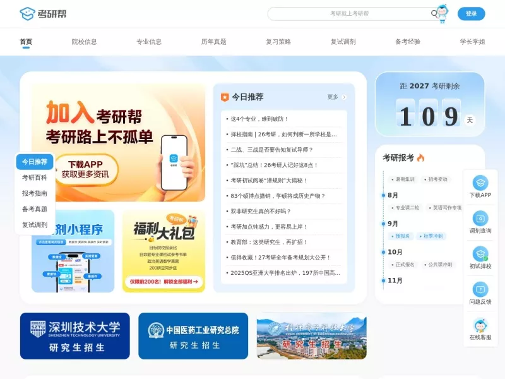Focus the 考研就上考研帮 search field

click(350, 13)
